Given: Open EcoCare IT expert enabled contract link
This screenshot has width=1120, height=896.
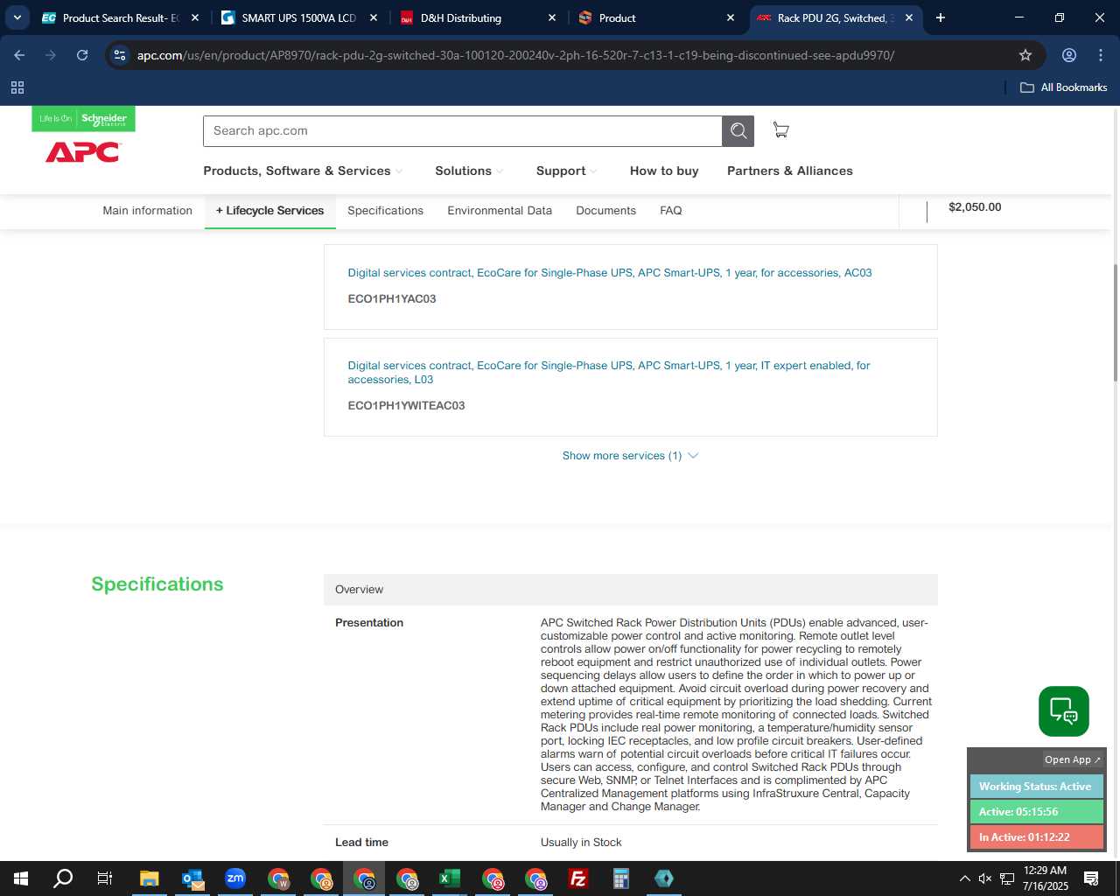Looking at the screenshot, I should 609,373.
